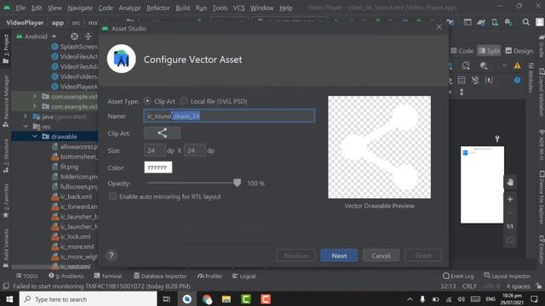
Task: Open the Device File Explorer side panel
Action: click(x=542, y=198)
